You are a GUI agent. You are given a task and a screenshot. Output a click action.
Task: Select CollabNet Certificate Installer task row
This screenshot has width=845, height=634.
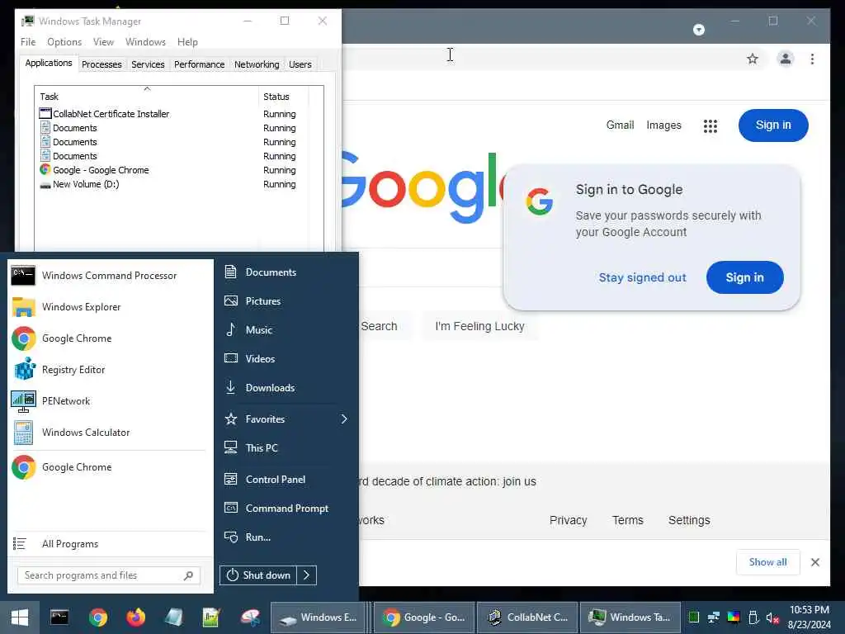click(x=172, y=114)
